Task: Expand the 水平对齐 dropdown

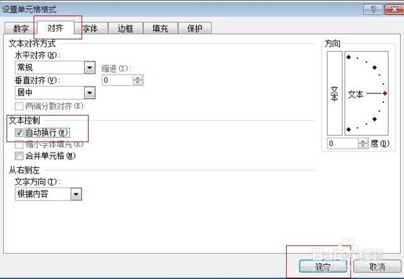Action: 90,68
